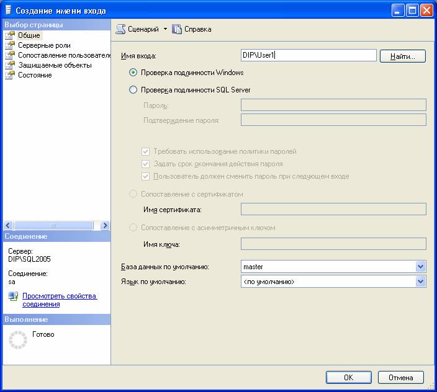Click the Справка help icon
Screen dimensions: 437x392
click(177, 29)
